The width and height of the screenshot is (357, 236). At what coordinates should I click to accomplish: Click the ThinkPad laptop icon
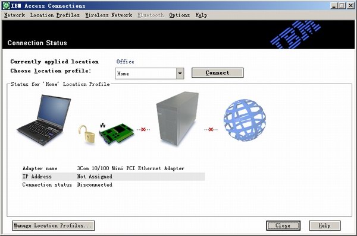pyautogui.click(x=44, y=120)
